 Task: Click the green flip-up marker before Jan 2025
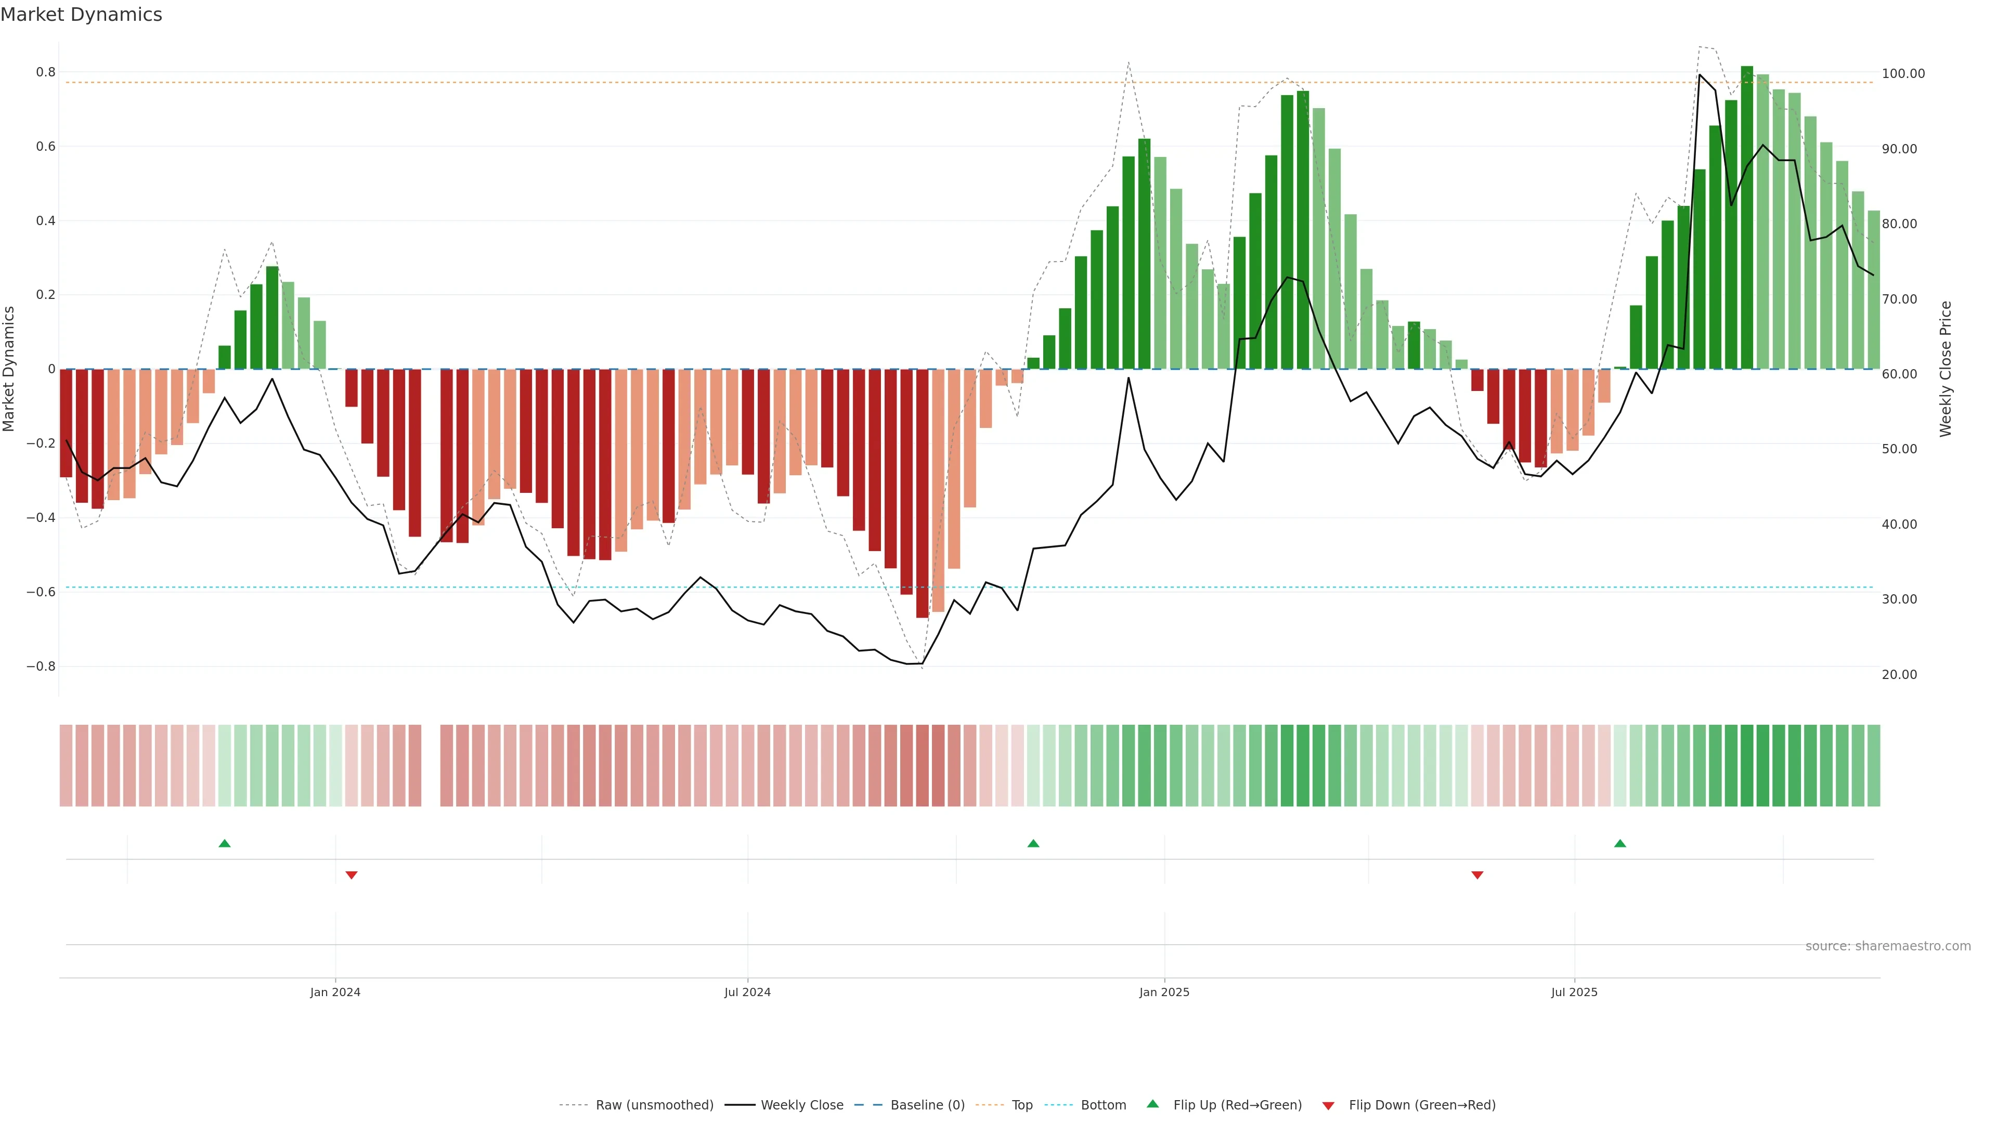(x=1033, y=843)
